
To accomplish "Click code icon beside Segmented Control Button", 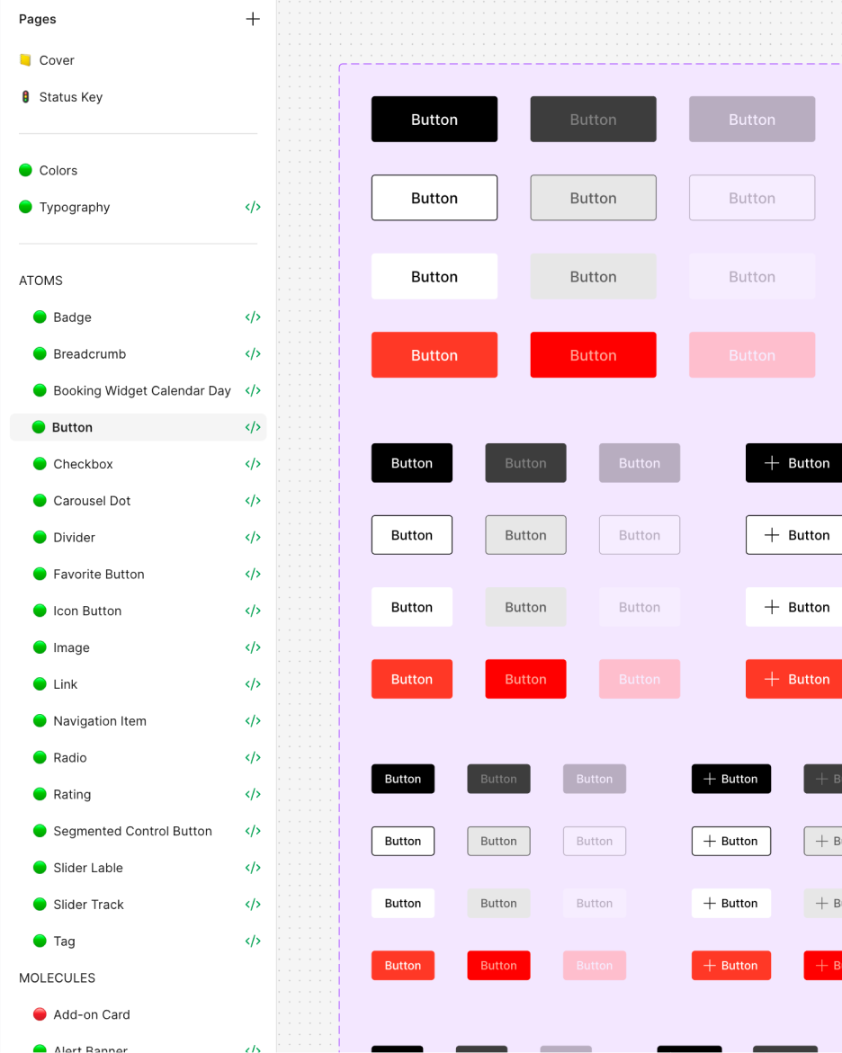I will tap(253, 831).
